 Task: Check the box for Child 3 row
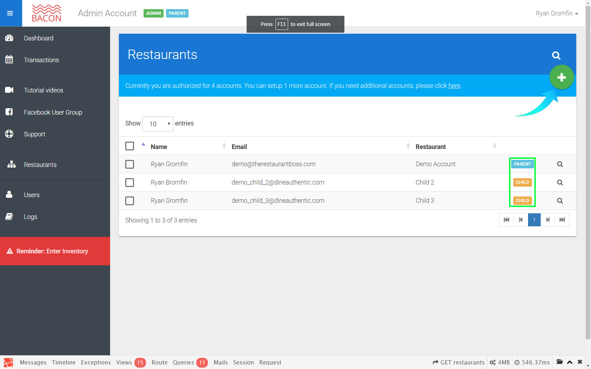pyautogui.click(x=130, y=201)
